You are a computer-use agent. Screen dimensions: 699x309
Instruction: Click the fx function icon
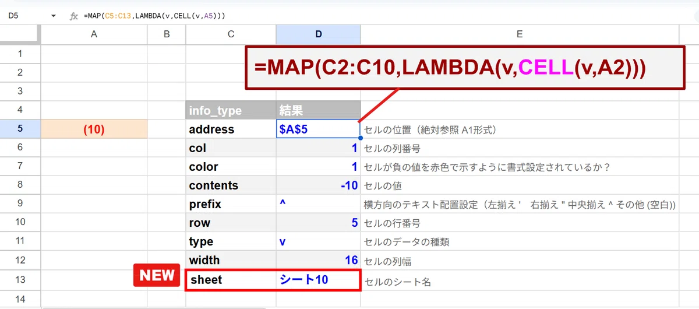coord(74,16)
